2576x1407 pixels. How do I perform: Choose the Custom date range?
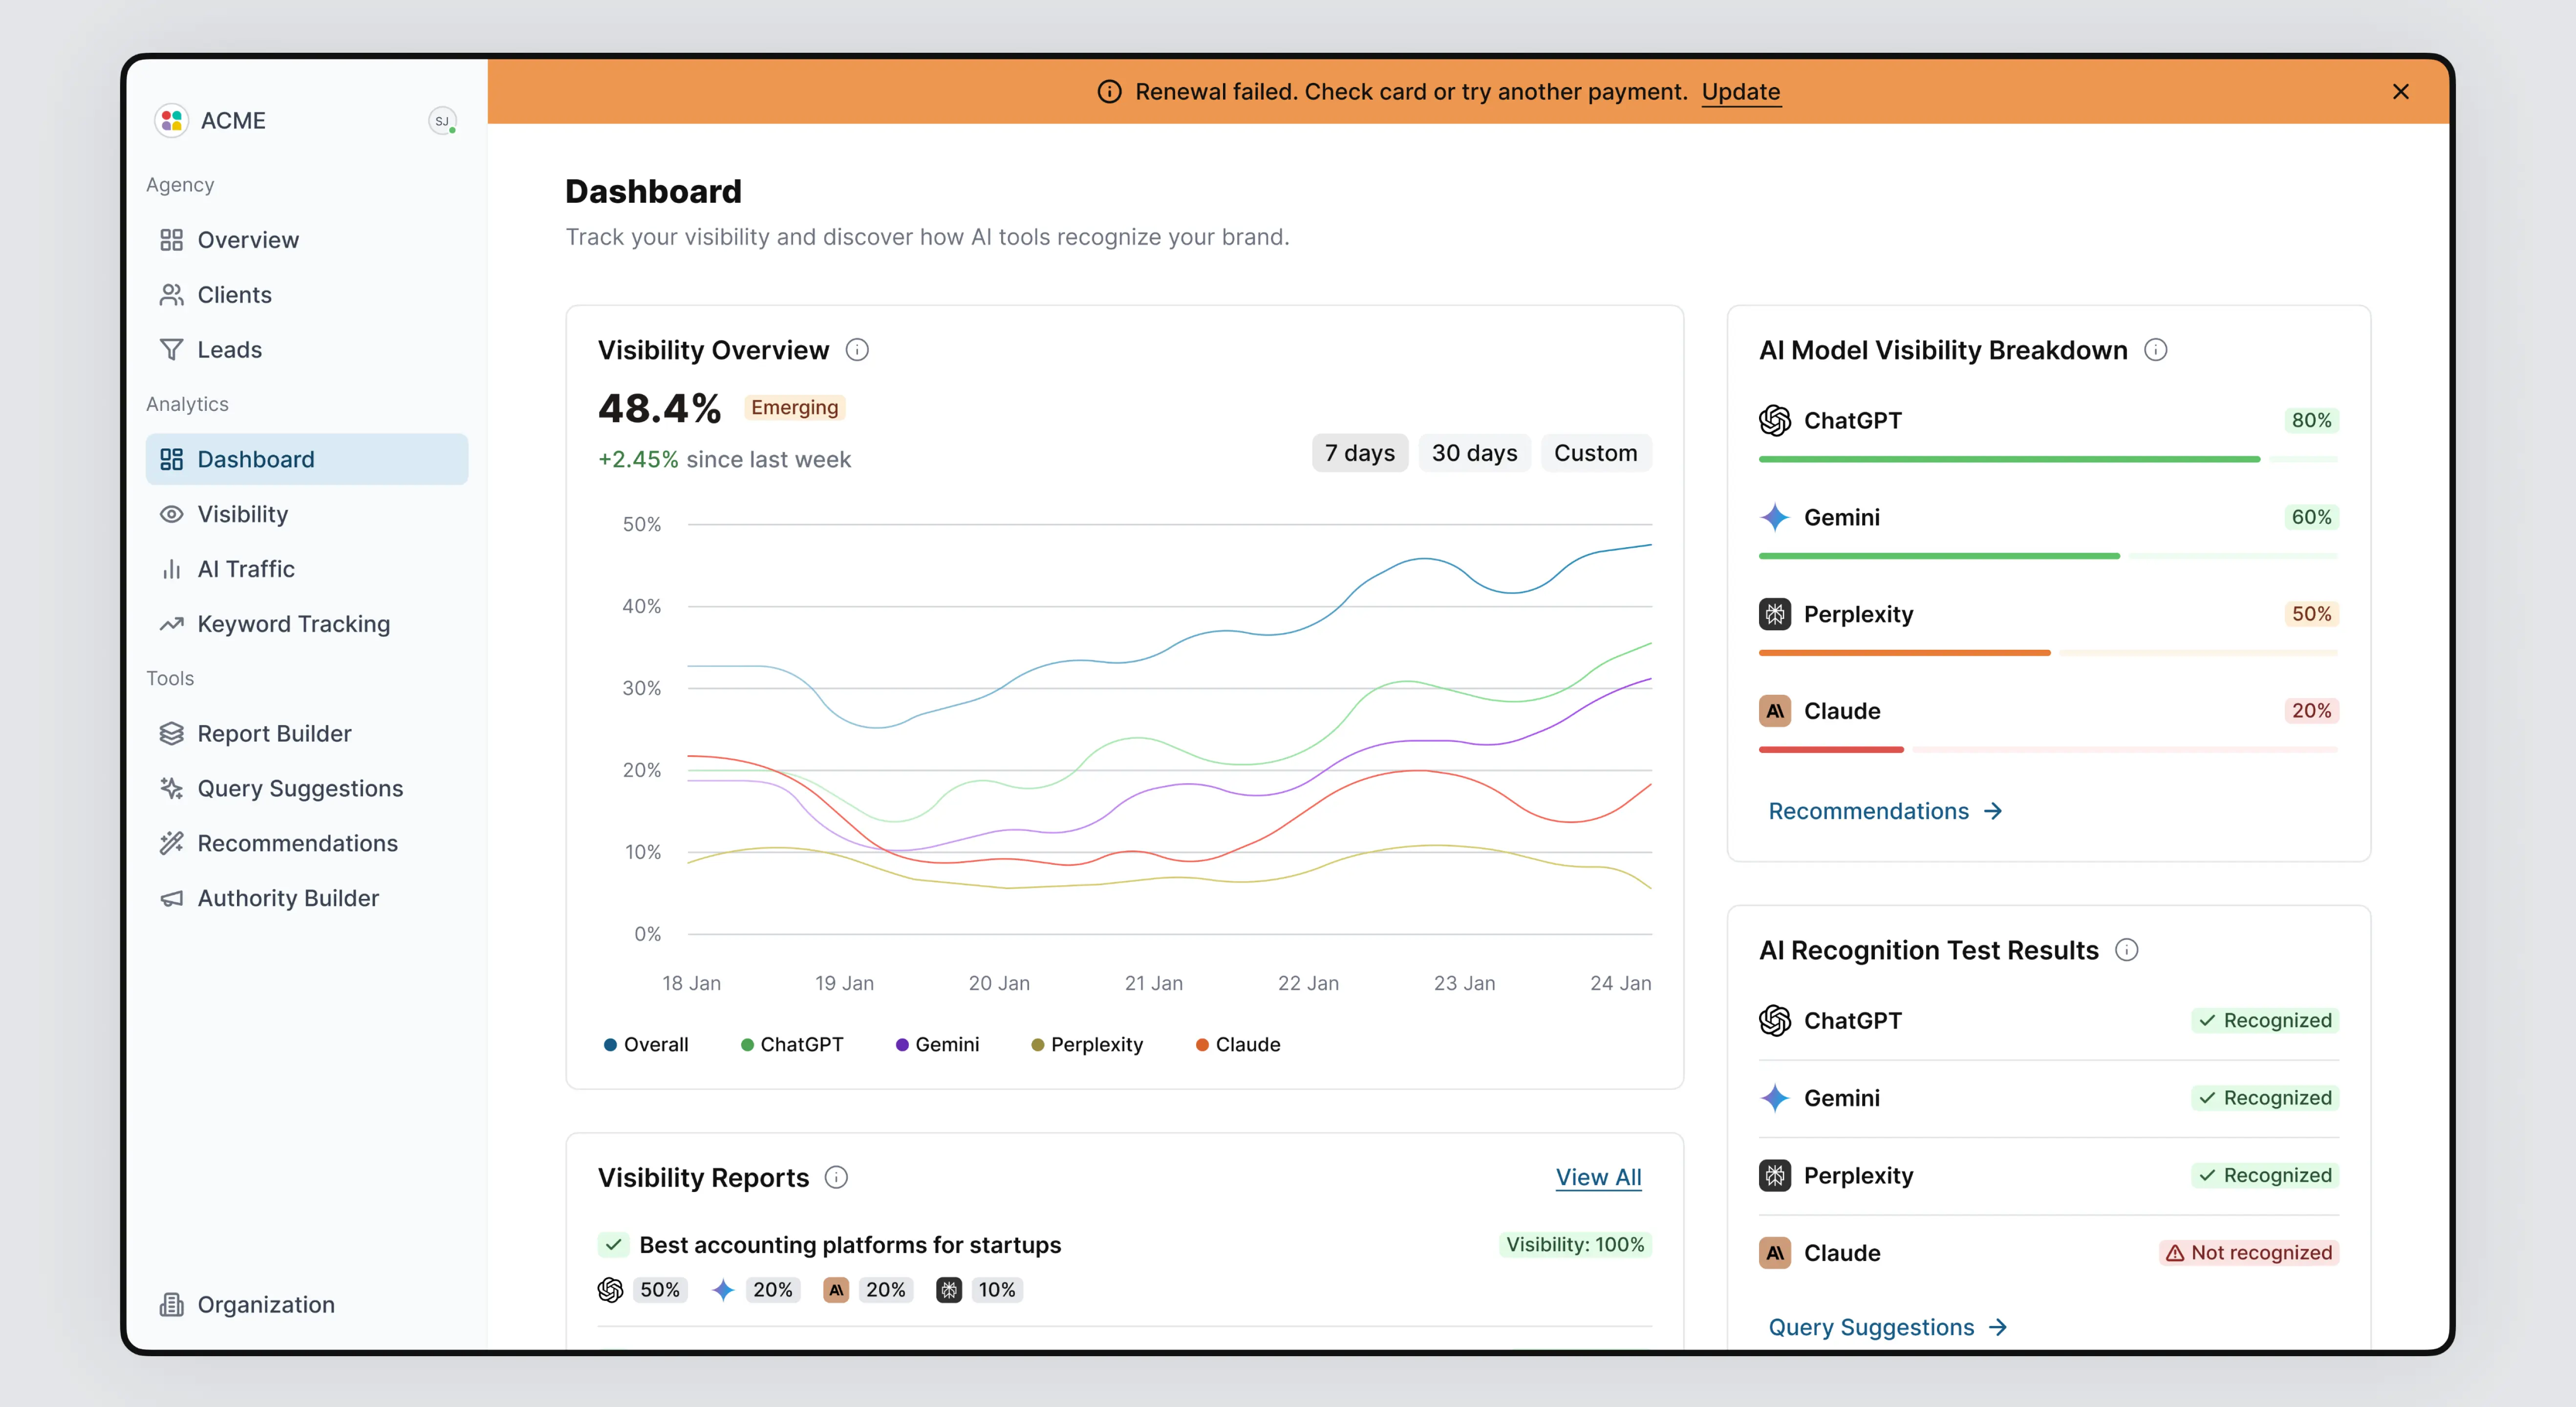coord(1596,453)
